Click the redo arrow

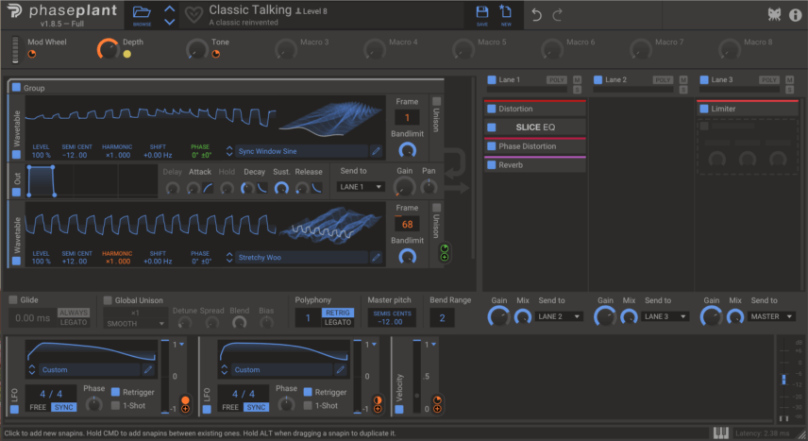point(557,15)
